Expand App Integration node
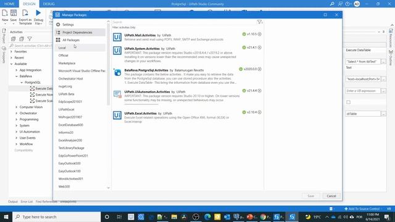 (x=17, y=70)
